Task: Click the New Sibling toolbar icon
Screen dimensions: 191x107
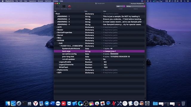Action: click(x=64, y=6)
